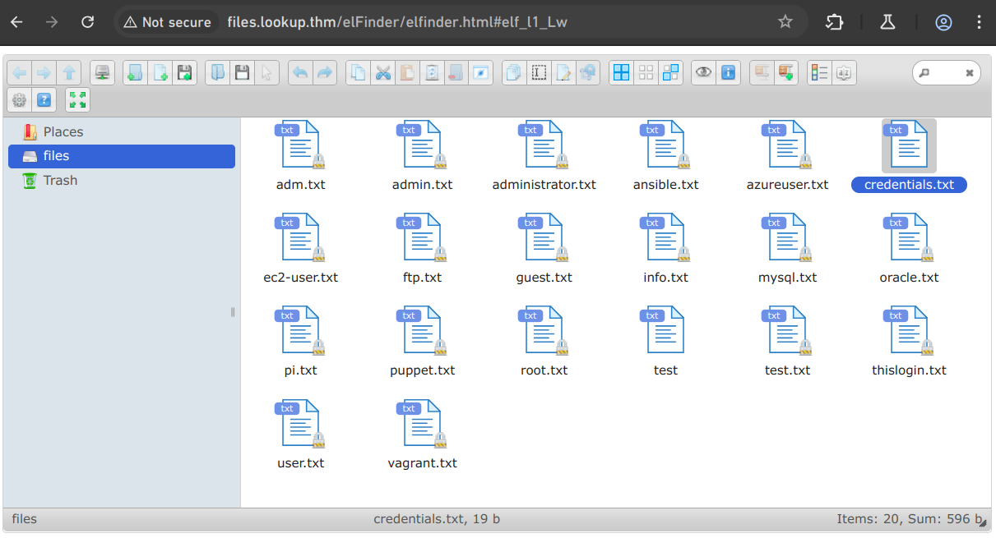Image resolution: width=996 pixels, height=538 pixels.
Task: Select the vagrant.txt file
Action: click(422, 435)
